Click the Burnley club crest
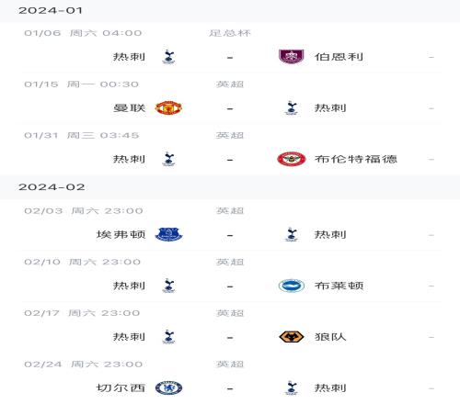The width and height of the screenshot is (460, 404). pos(291,57)
